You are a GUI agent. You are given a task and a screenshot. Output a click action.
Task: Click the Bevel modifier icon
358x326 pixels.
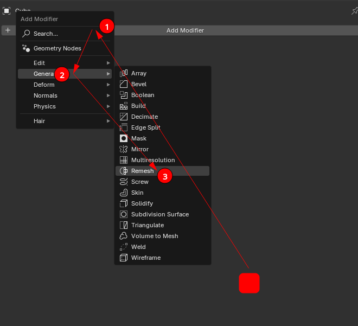(x=124, y=84)
